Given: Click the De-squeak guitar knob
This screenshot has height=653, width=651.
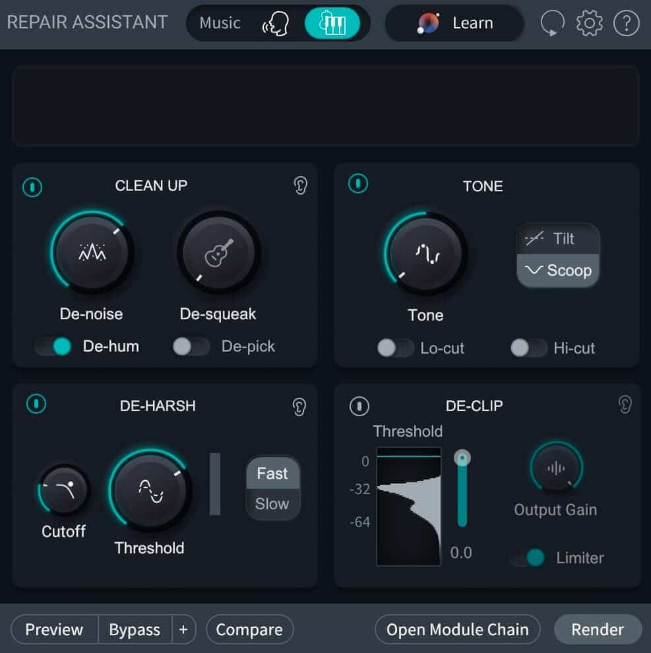Looking at the screenshot, I should [x=219, y=252].
